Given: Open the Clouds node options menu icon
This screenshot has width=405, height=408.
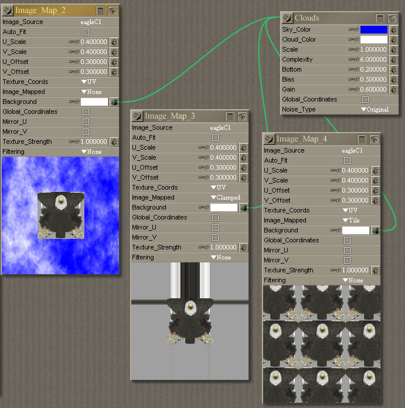Looking at the screenshot, I should coord(380,18).
